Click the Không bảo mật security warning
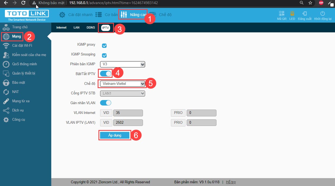 point(48,3)
